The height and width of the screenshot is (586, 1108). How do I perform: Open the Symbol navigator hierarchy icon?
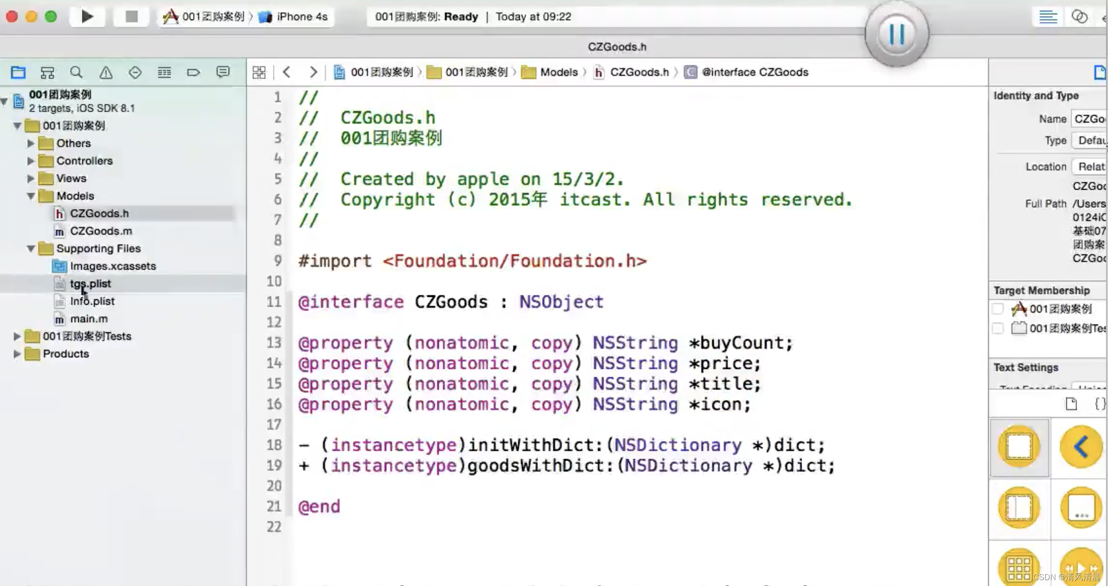point(47,73)
